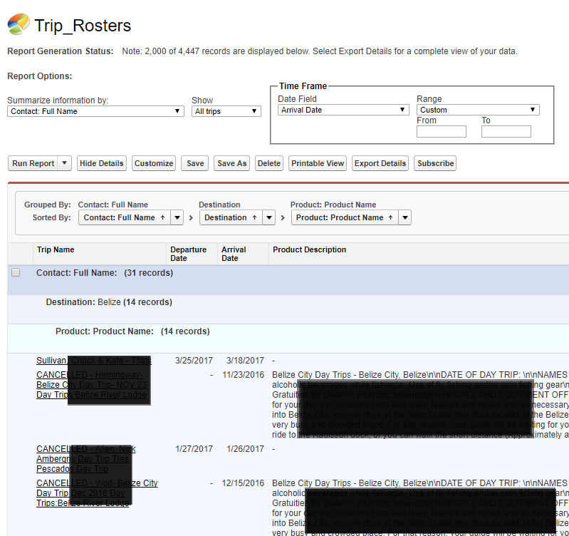Open the Range Custom dropdown
Image resolution: width=569 pixels, height=536 pixels.
[478, 110]
